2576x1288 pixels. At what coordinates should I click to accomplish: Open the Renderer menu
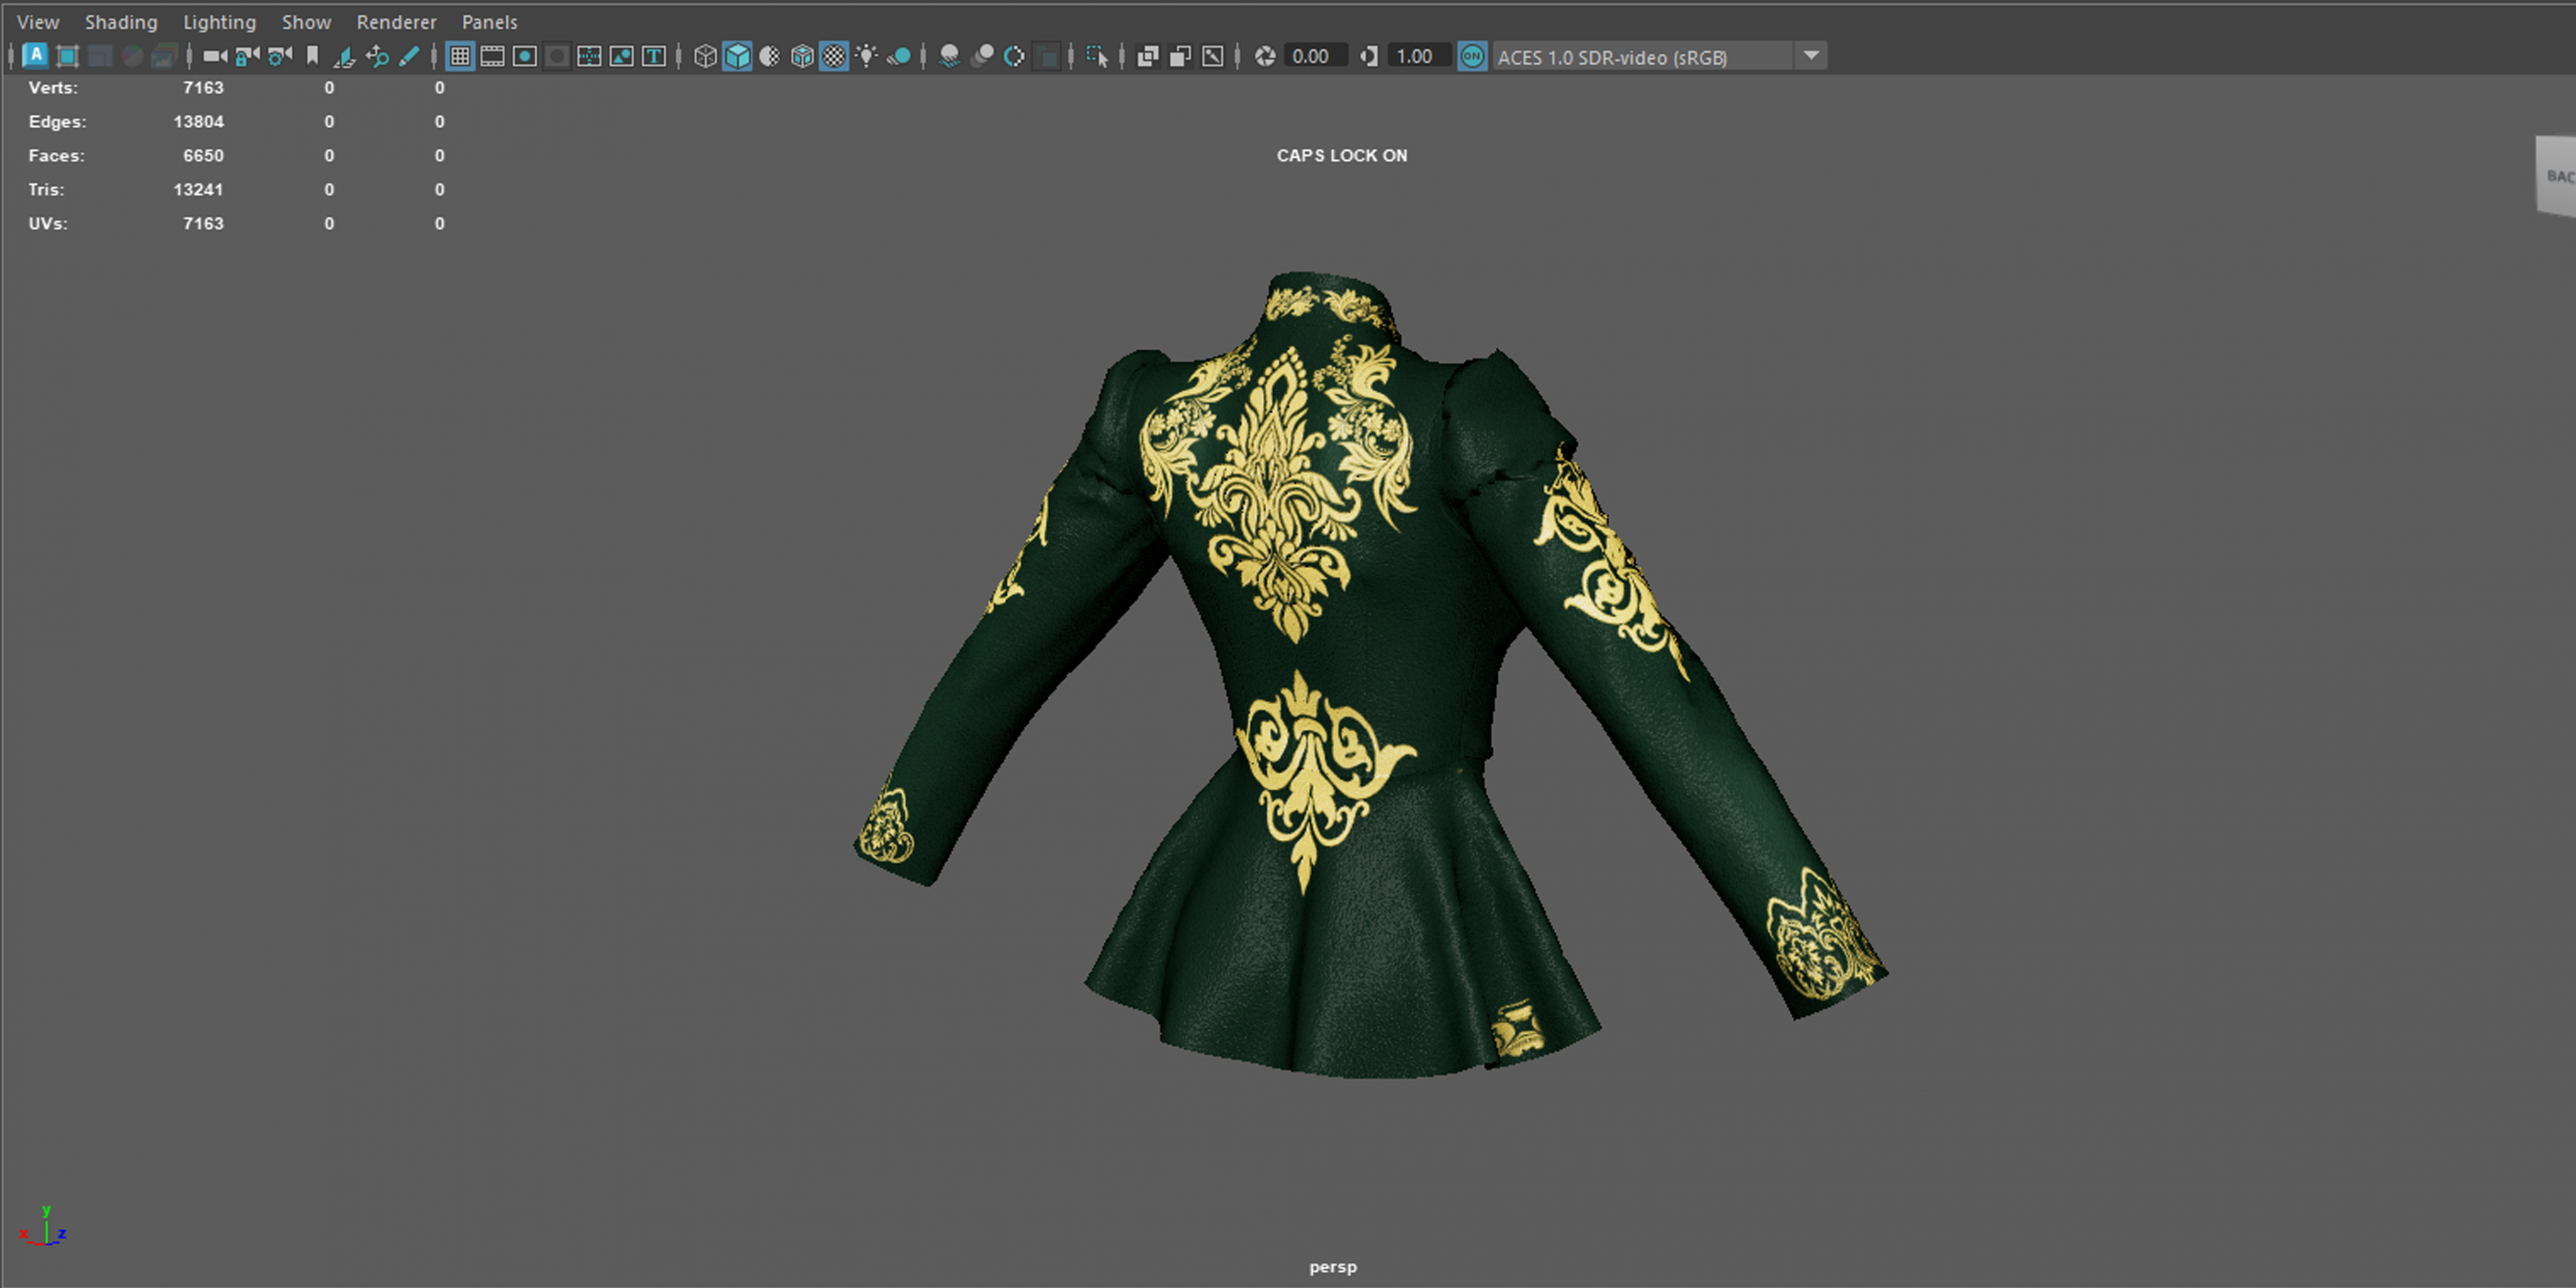pos(396,22)
